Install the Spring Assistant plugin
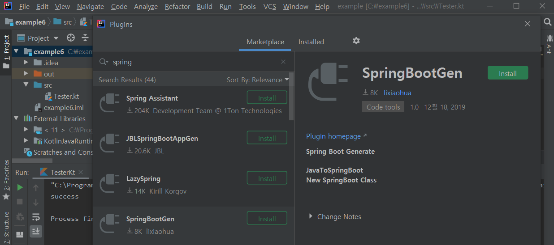This screenshot has width=554, height=245. click(x=267, y=98)
